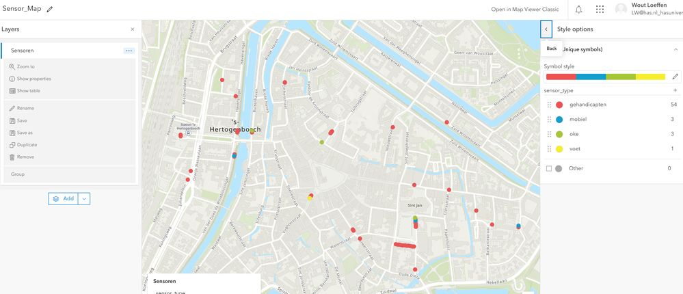
Task: Open Sensoren layer options ellipsis
Action: (x=129, y=51)
